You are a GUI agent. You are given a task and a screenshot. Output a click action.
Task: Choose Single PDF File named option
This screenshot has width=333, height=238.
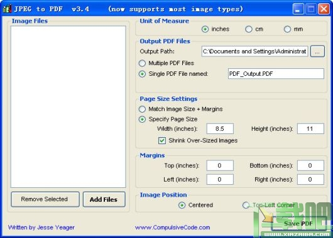click(x=142, y=74)
